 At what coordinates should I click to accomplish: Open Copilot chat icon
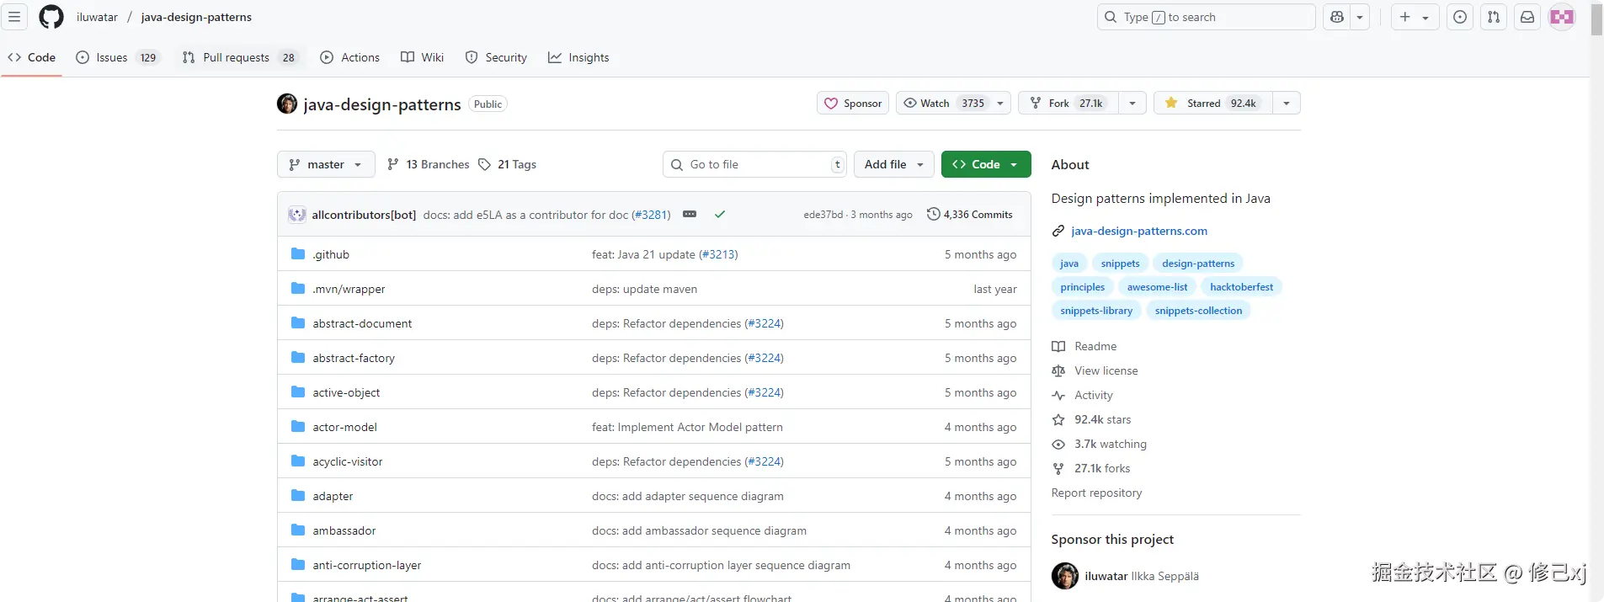tap(1337, 17)
